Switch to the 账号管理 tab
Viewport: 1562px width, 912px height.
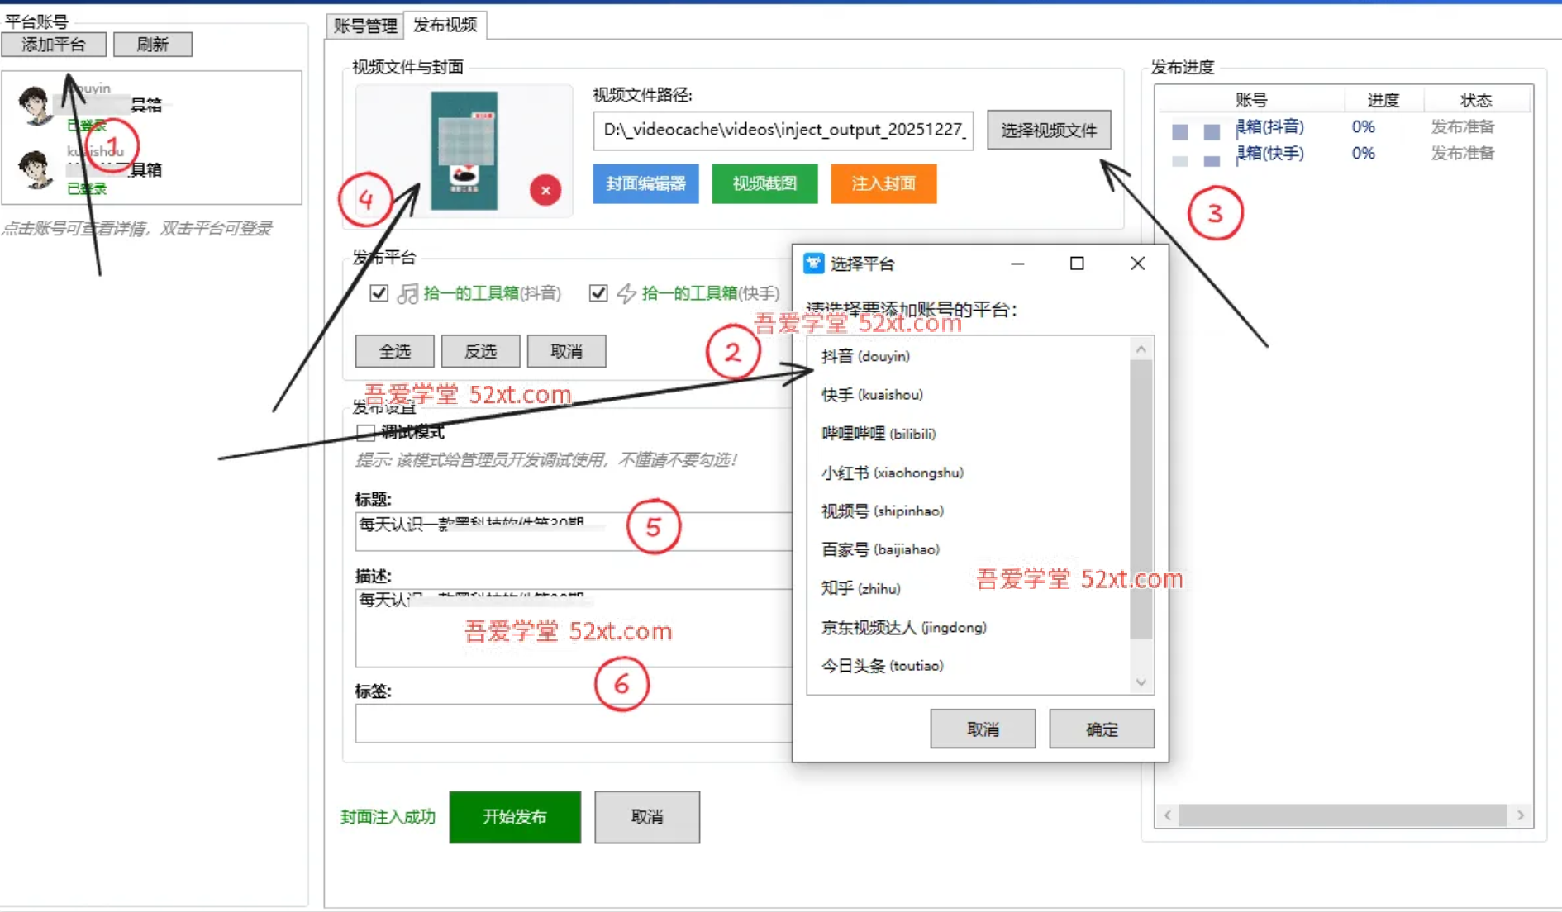pos(365,26)
